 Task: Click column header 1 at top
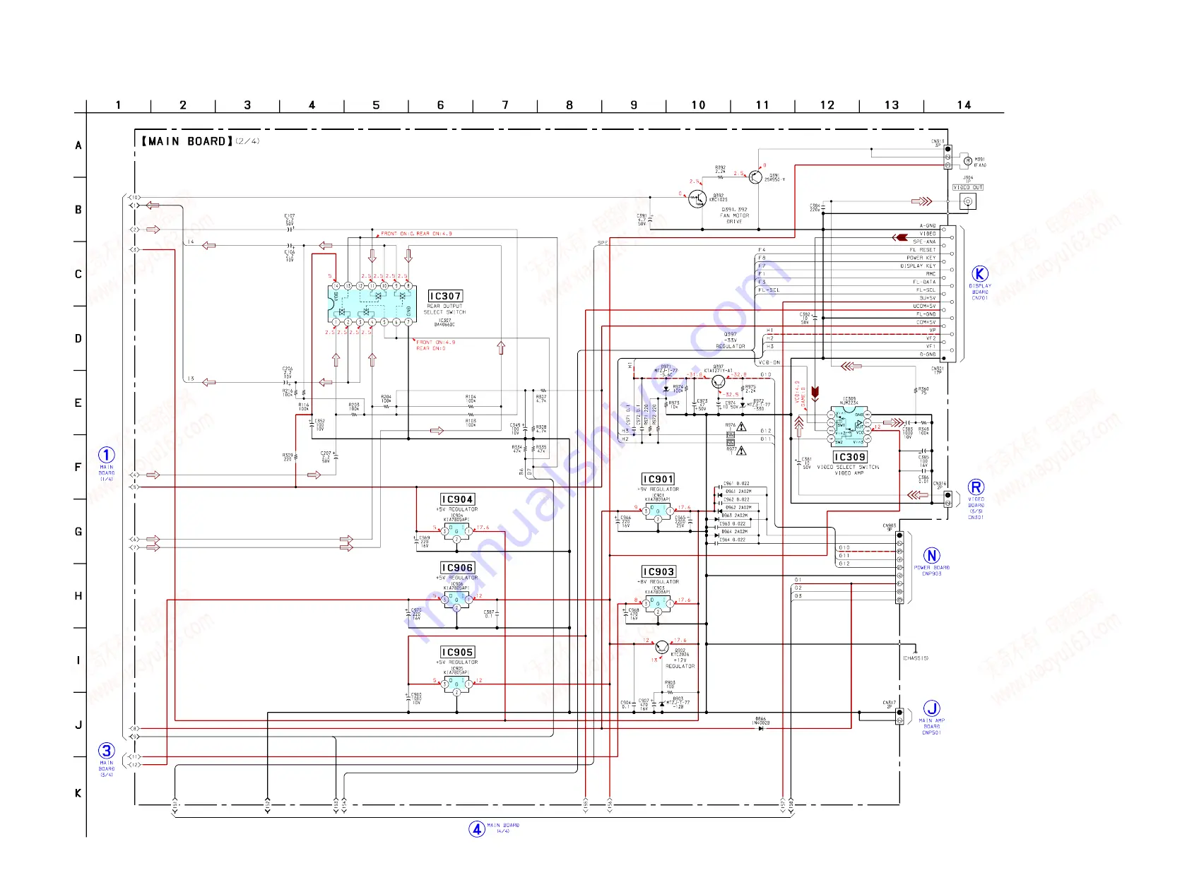click(118, 105)
